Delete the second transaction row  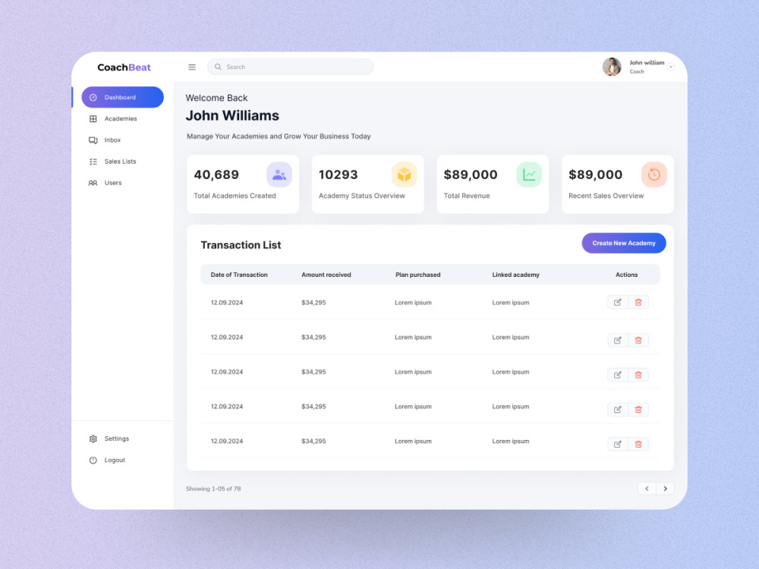tap(638, 340)
